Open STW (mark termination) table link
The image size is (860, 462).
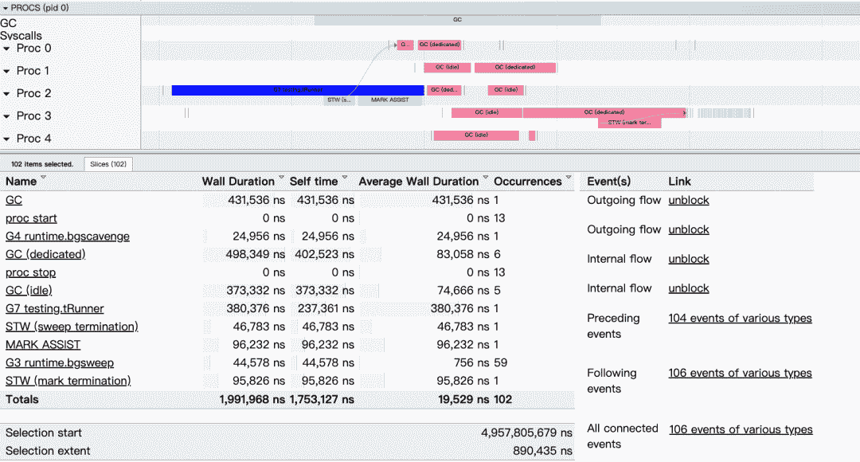[68, 381]
